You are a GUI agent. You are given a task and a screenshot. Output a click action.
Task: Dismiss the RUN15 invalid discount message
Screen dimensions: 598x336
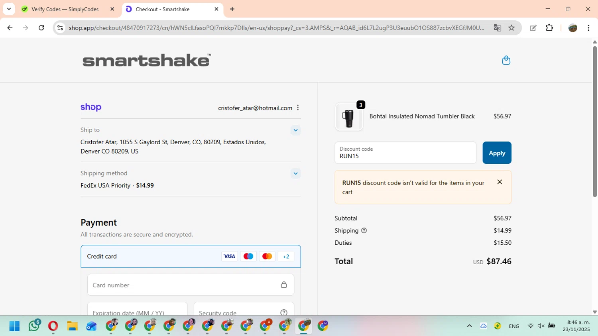pos(500,182)
